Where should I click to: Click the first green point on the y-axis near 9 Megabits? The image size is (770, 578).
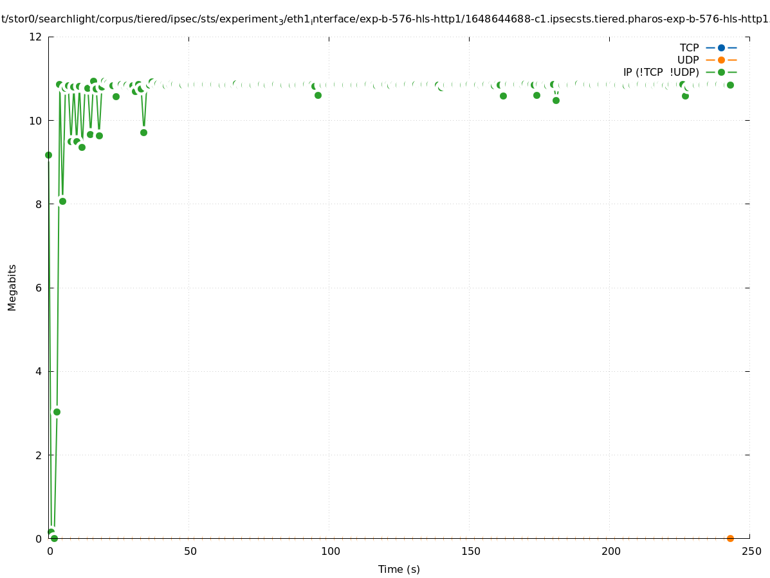(x=48, y=155)
